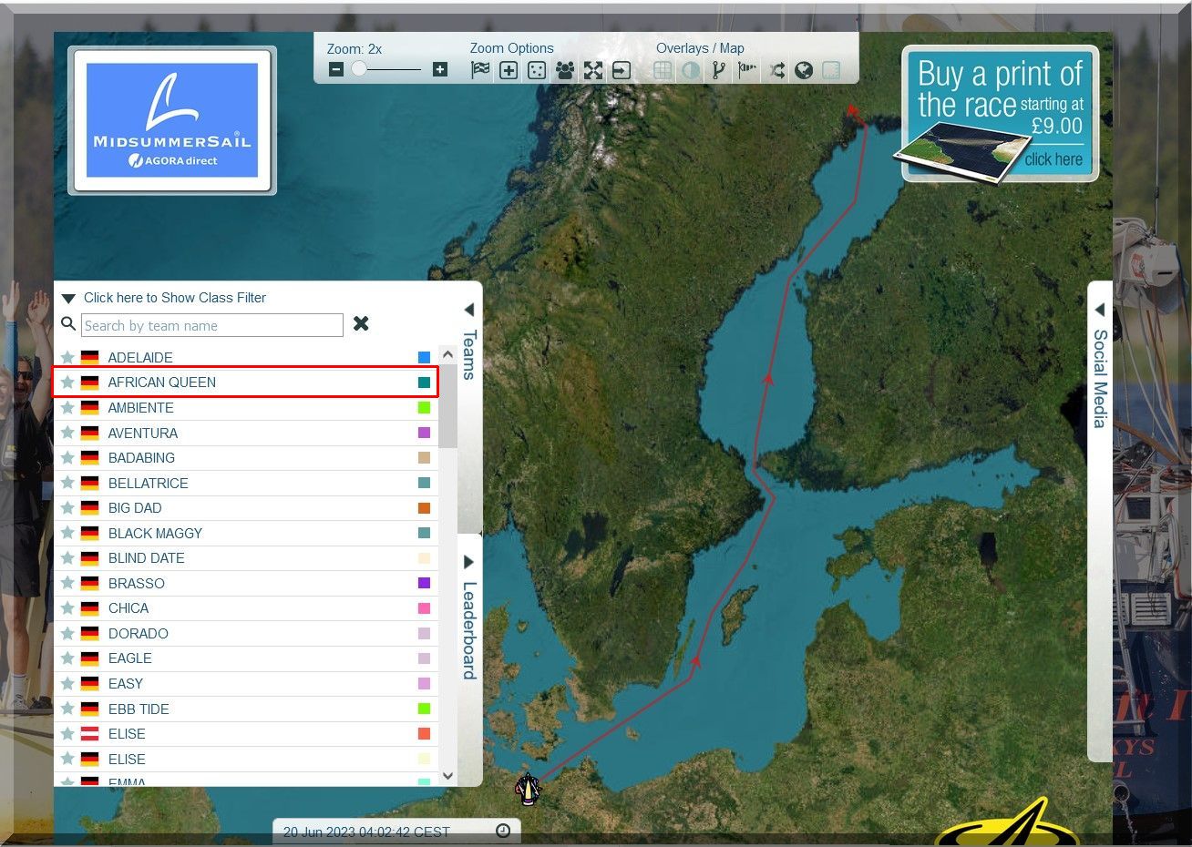Favorite ADELAIDE using its star

(67, 357)
